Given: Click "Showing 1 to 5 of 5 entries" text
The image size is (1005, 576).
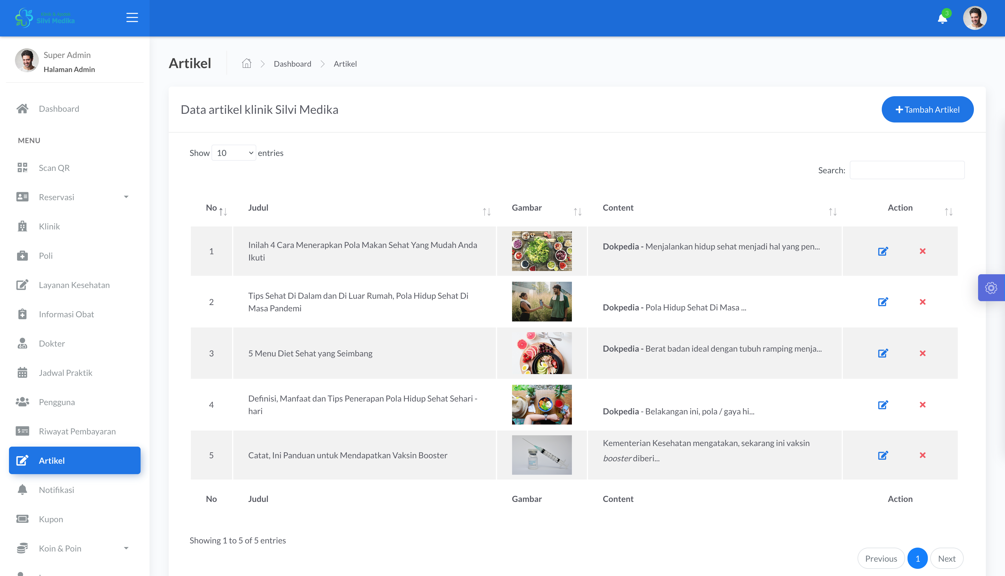Looking at the screenshot, I should (x=237, y=540).
